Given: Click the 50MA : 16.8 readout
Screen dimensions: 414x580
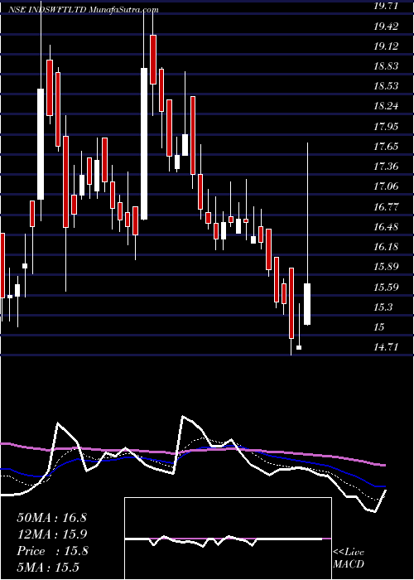Looking at the screenshot, I should click(x=51, y=518).
